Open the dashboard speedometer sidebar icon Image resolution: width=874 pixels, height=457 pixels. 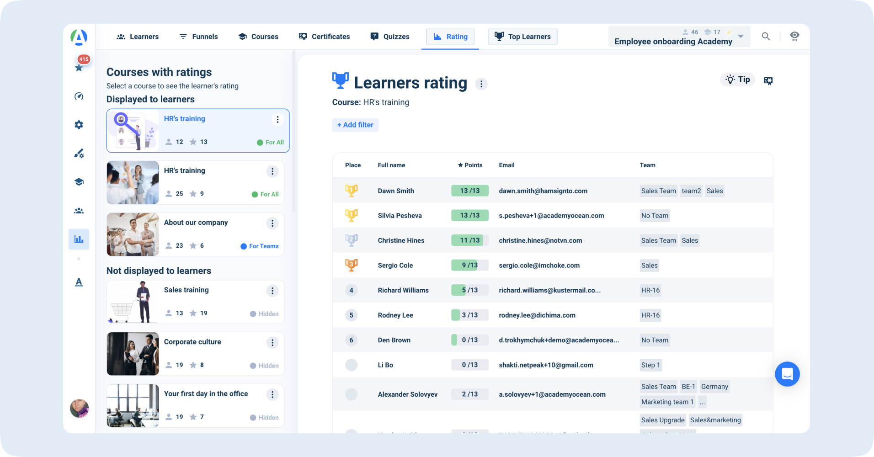tap(79, 96)
